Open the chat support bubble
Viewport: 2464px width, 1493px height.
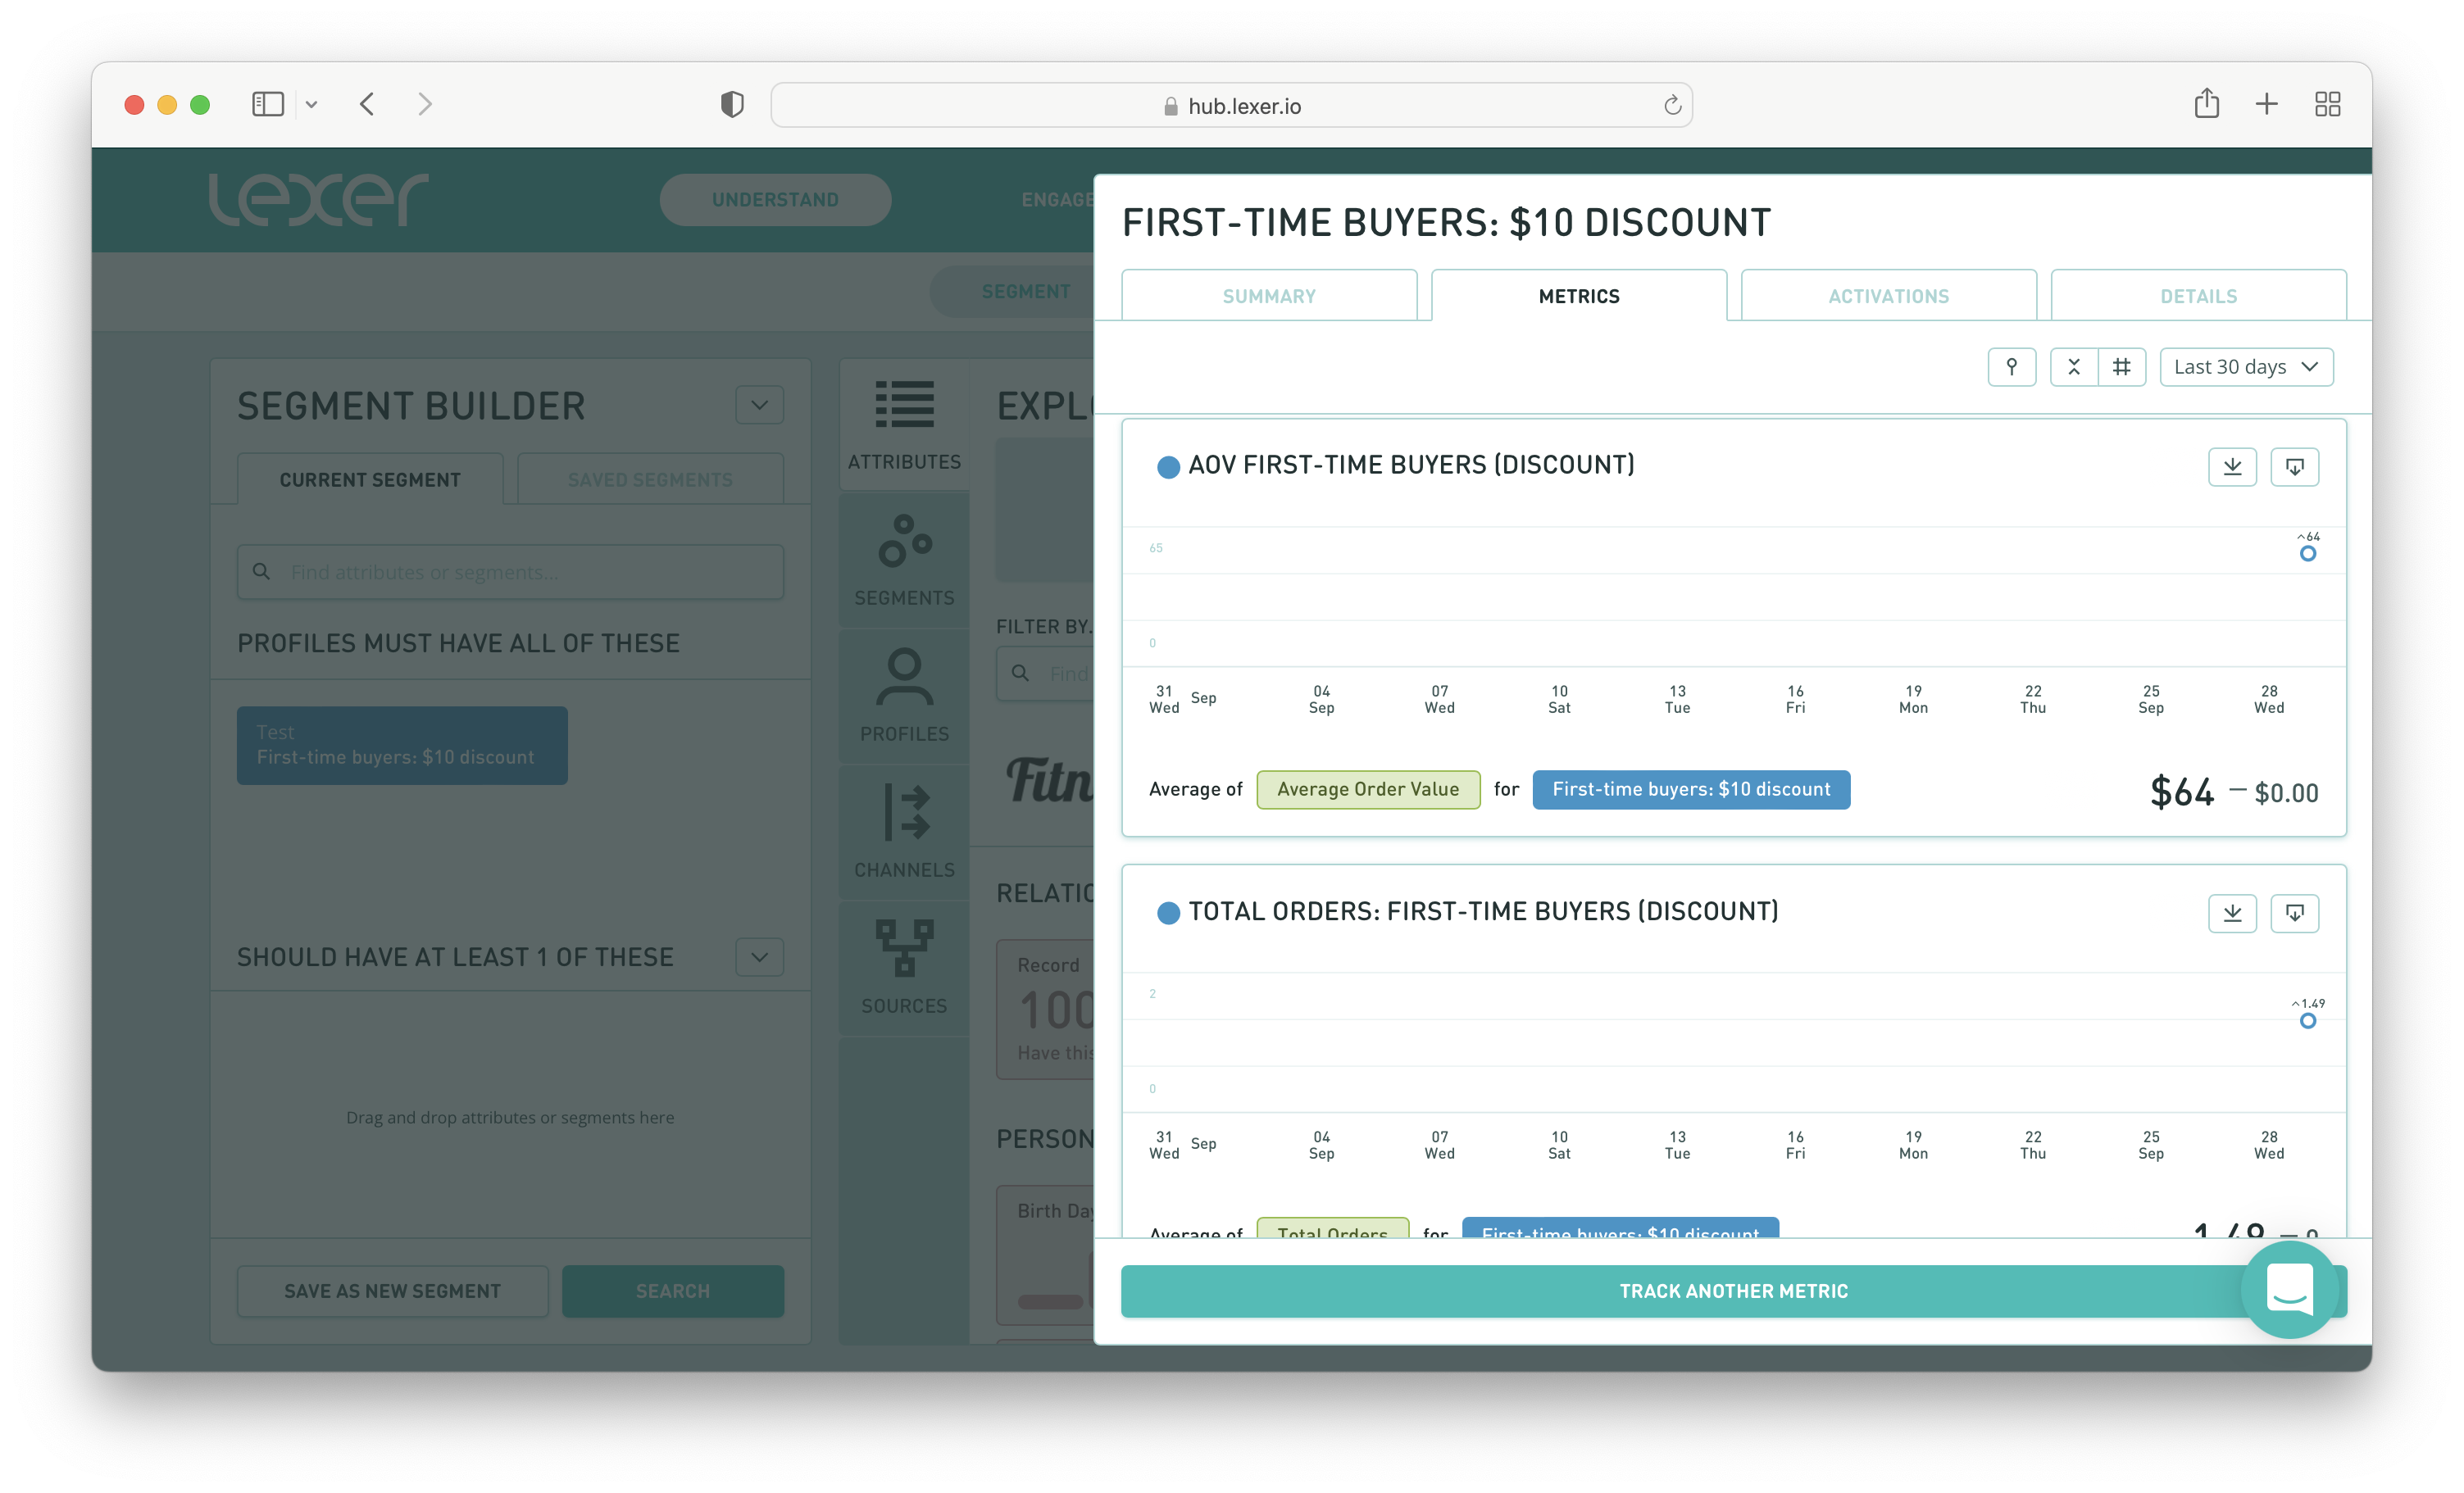click(2289, 1289)
